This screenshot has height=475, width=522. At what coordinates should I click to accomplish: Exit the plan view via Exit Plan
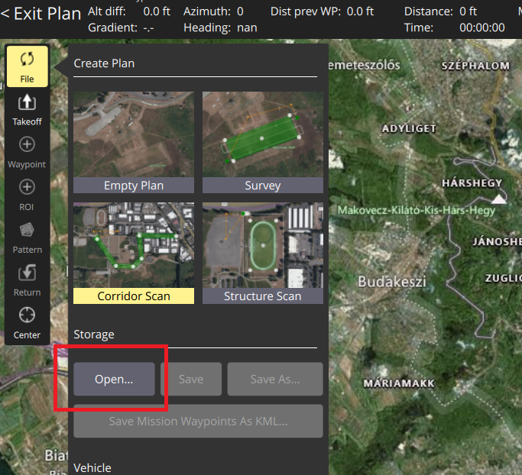click(41, 14)
